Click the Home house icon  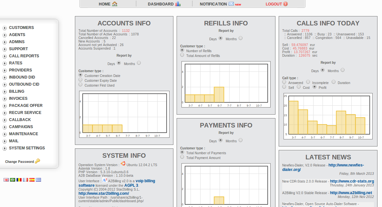(115, 4)
